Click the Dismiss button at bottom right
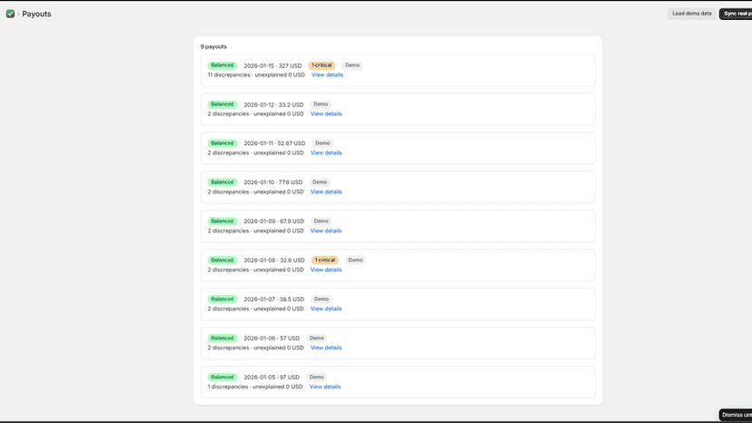Image resolution: width=752 pixels, height=423 pixels. (736, 415)
